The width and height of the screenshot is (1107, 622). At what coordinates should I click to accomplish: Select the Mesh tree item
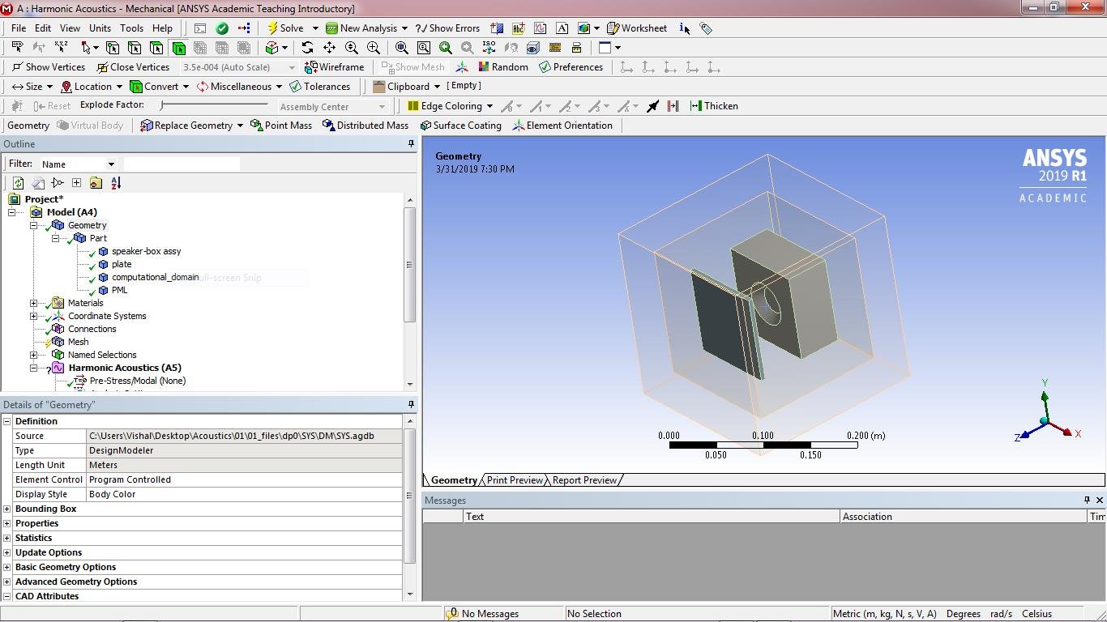pos(78,342)
